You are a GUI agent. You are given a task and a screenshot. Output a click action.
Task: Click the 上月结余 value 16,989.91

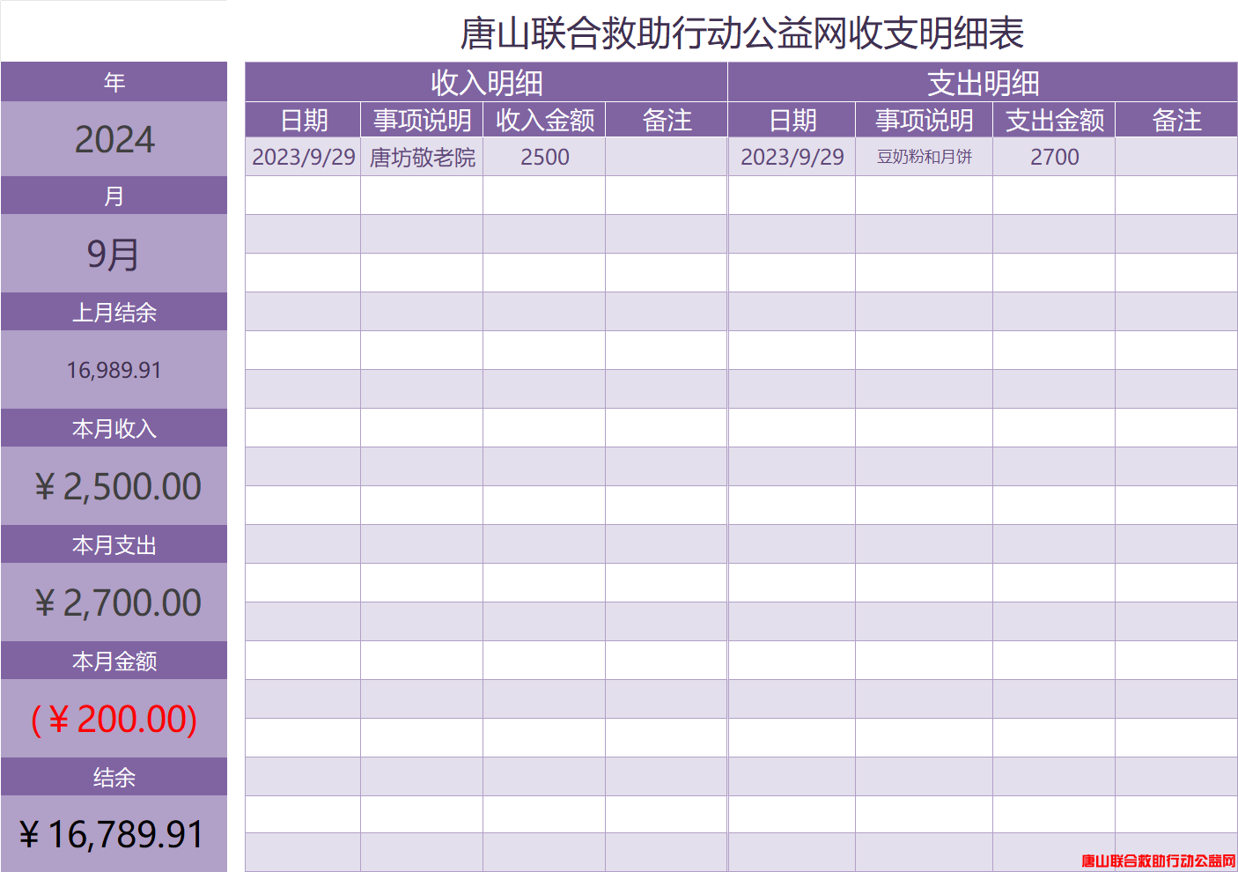pos(114,370)
